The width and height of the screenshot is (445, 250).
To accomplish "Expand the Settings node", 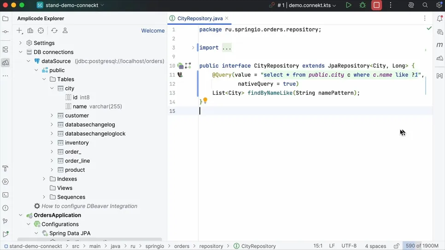I will 20,43.
